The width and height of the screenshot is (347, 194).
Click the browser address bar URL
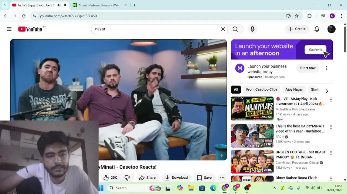click(68, 16)
